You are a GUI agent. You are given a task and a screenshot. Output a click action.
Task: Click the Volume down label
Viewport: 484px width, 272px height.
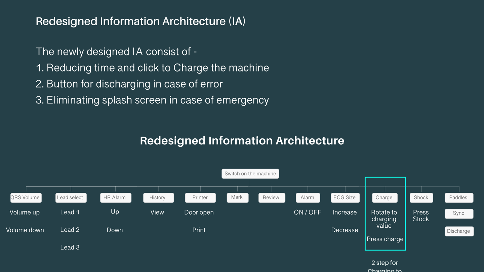pos(25,230)
